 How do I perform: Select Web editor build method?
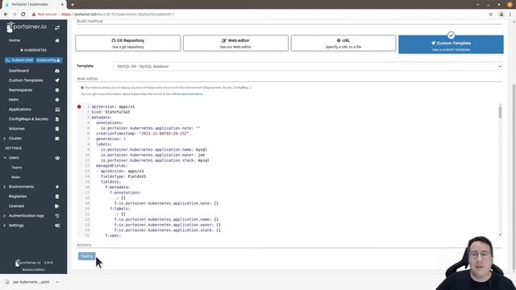pyautogui.click(x=235, y=43)
